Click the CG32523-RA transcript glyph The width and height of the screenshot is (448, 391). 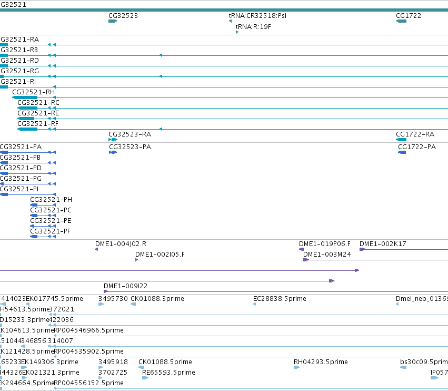113,140
